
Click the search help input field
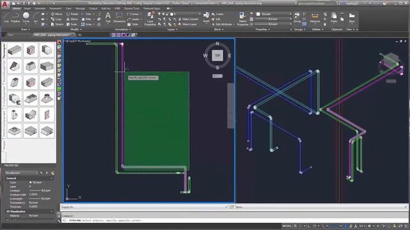click(x=316, y=4)
